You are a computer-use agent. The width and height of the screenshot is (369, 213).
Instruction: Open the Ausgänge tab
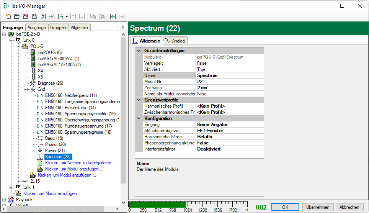coord(36,27)
